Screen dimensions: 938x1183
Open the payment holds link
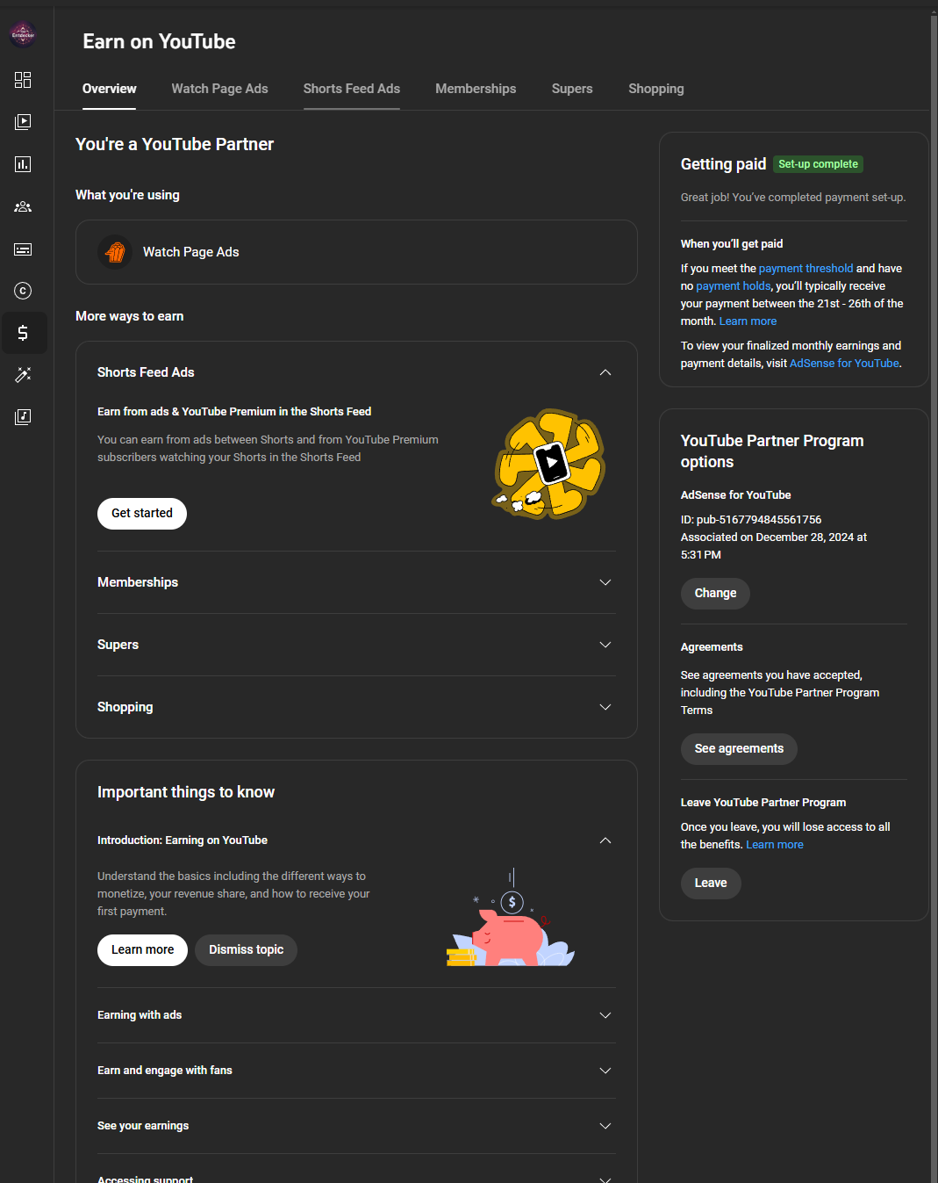pos(734,286)
